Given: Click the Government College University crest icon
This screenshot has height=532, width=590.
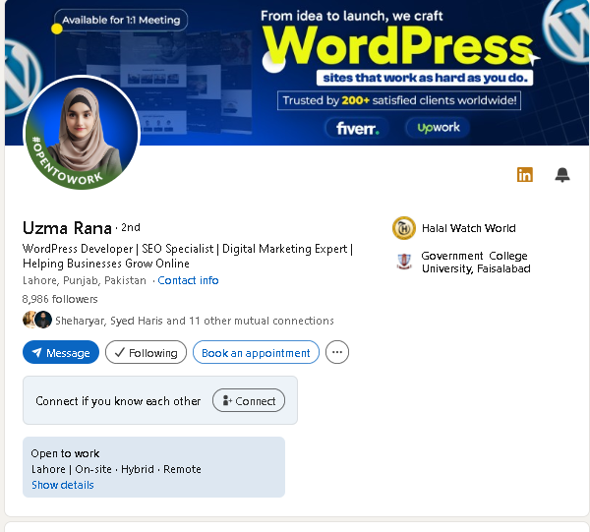Looking at the screenshot, I should 404,262.
